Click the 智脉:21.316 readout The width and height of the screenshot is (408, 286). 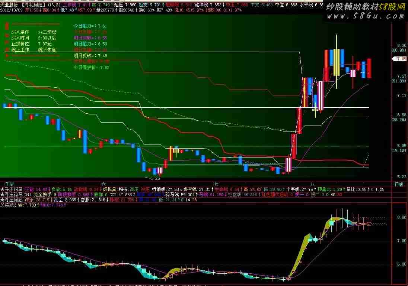[x=93, y=200]
